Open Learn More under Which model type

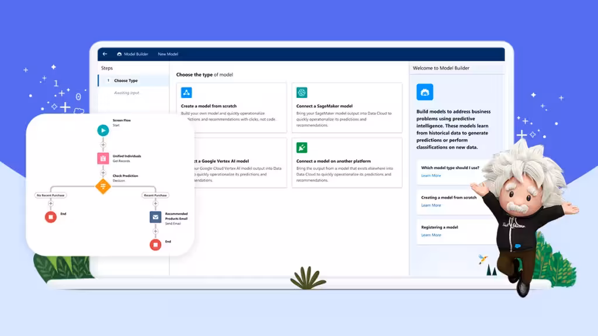(x=431, y=176)
